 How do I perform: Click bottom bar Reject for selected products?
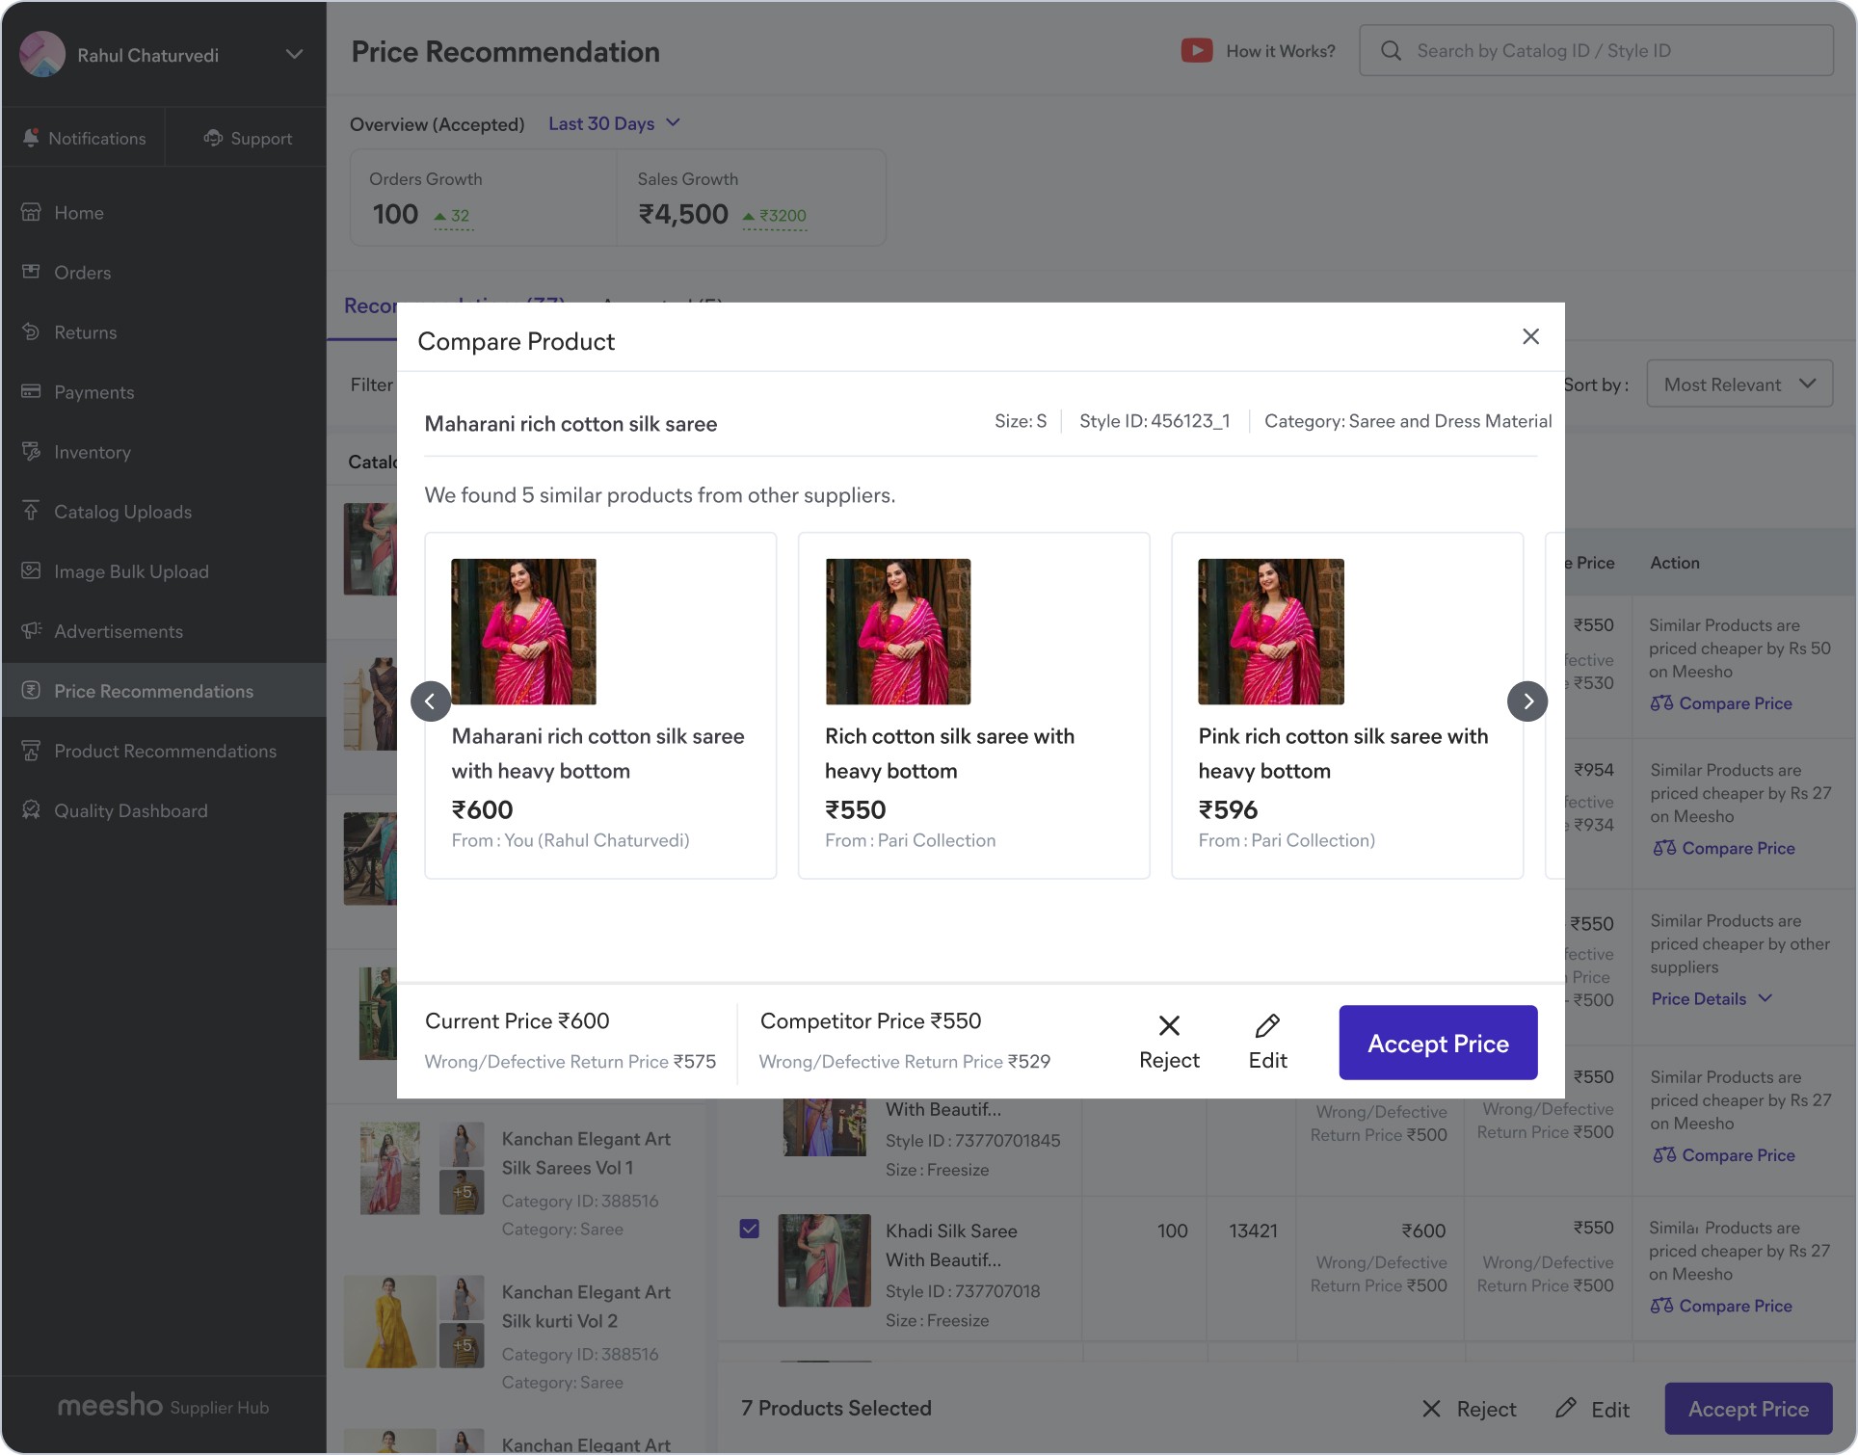(1469, 1409)
